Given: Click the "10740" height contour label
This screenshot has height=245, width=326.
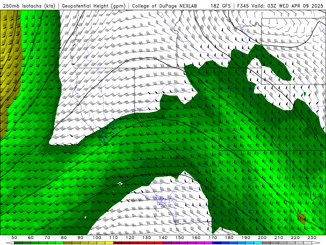Looking at the screenshot, I should click(x=170, y=175).
